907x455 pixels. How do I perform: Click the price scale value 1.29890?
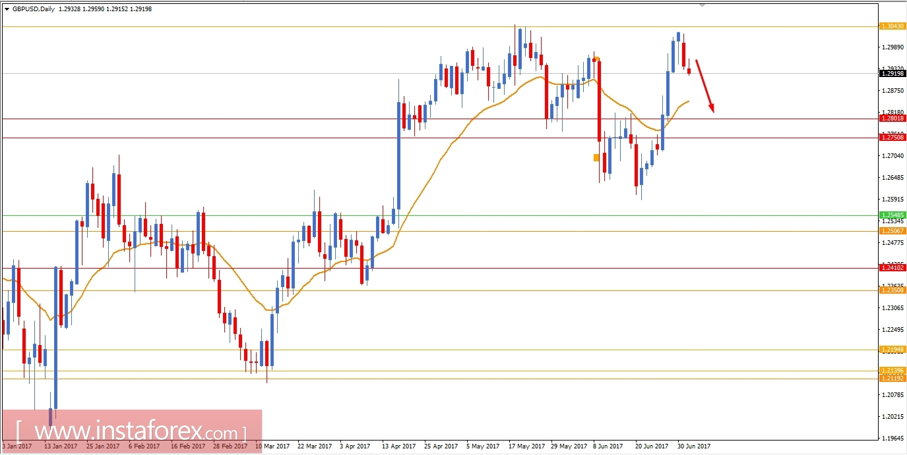pyautogui.click(x=892, y=47)
